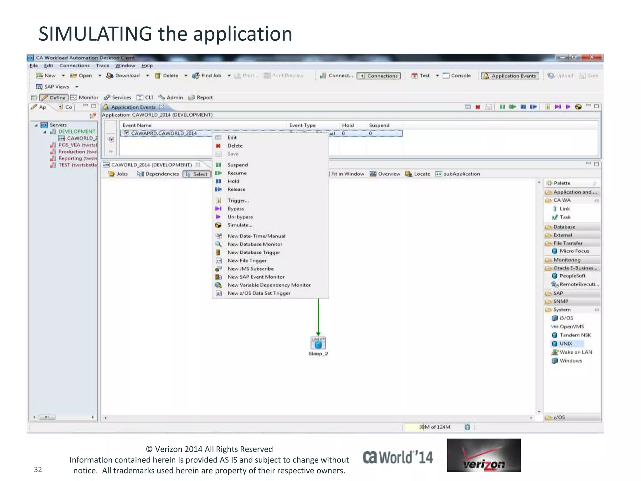This screenshot has height=481, width=641.
Task: Toggle the Select tool in workspace toolbar
Action: [x=197, y=174]
